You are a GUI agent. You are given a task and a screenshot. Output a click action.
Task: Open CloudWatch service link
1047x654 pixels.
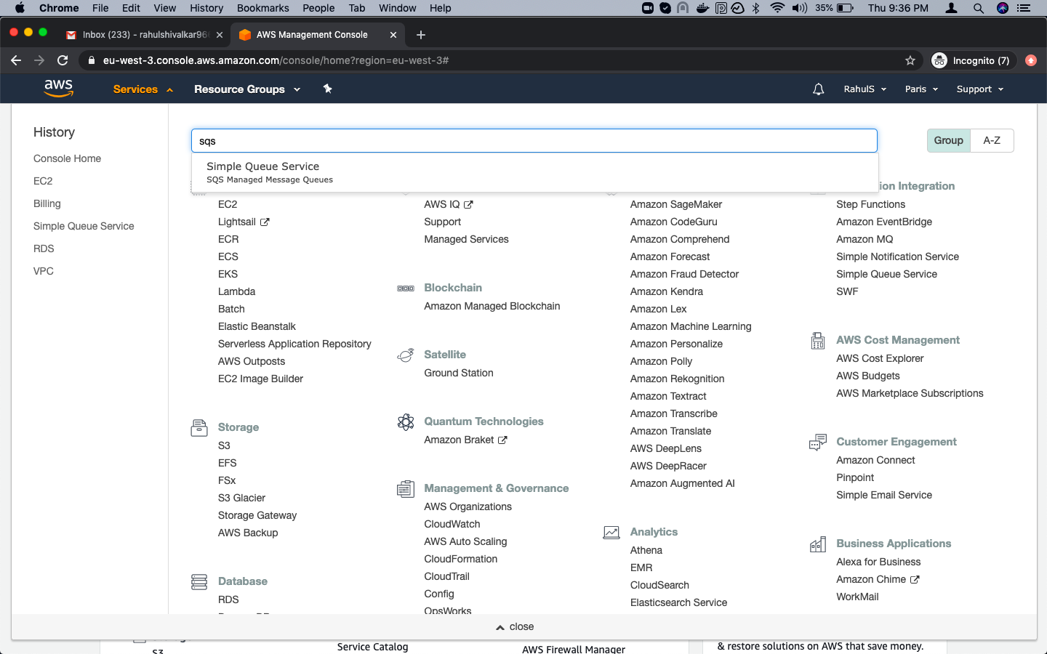(452, 524)
